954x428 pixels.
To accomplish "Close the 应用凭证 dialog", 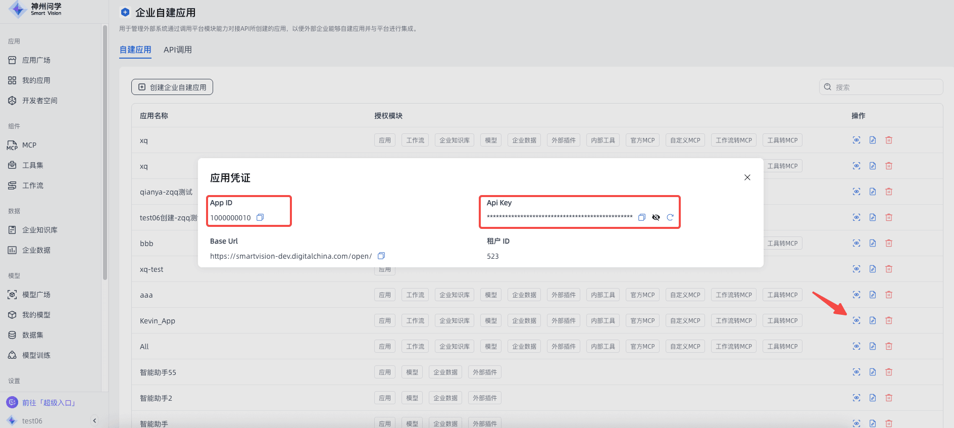I will 747,177.
